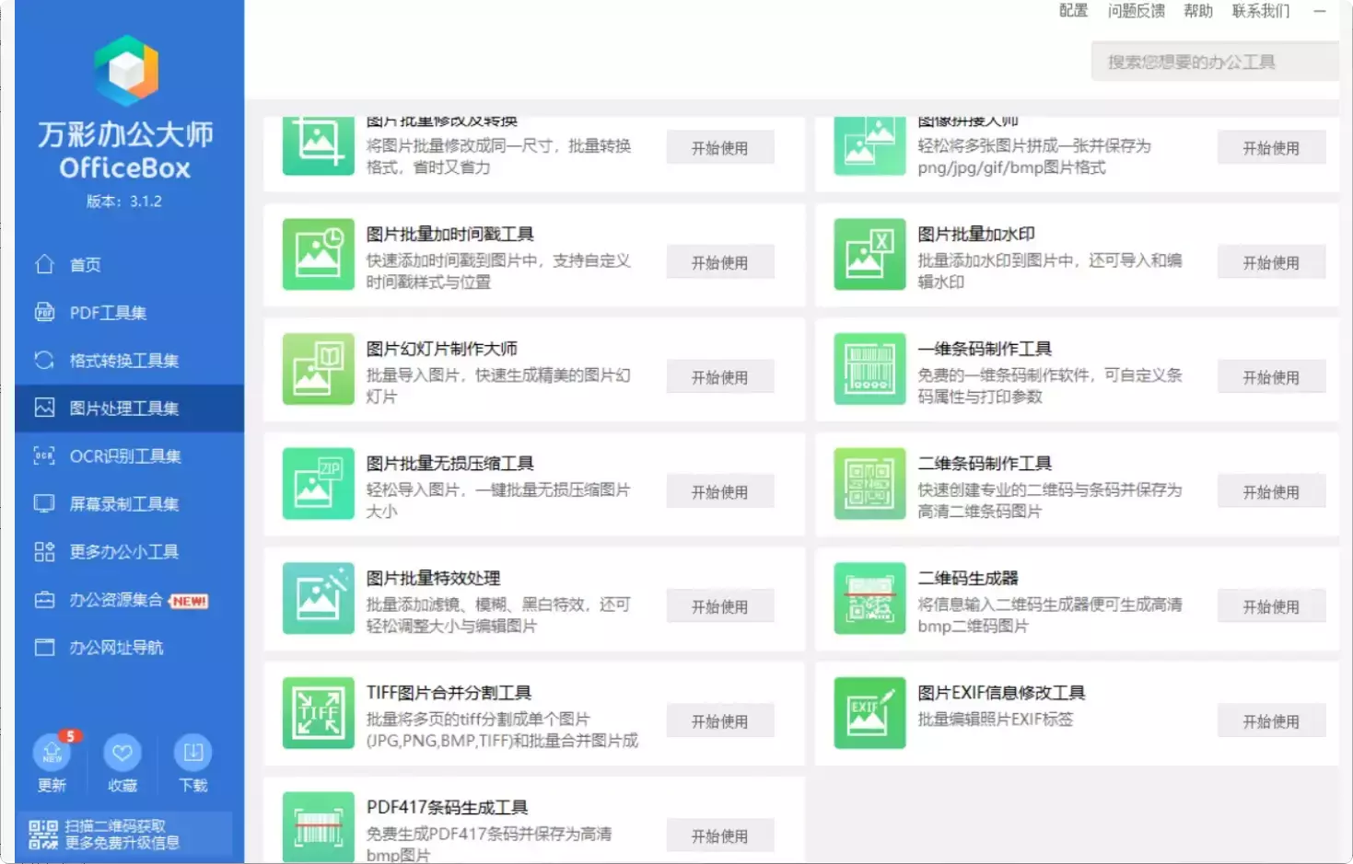Click the 图像拼接大师 tool icon
The image size is (1353, 864).
pyautogui.click(x=869, y=144)
